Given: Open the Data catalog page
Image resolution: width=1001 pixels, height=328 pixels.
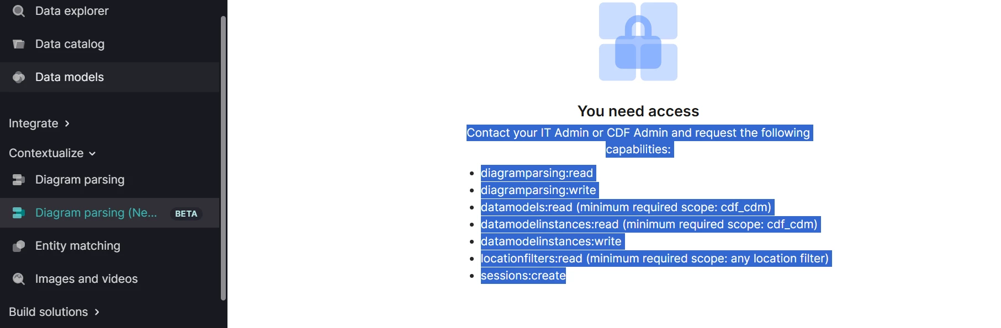Looking at the screenshot, I should [x=70, y=44].
